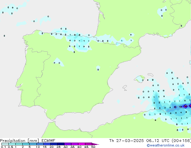Click the over-50 mm legend arrow tip
The image size is (191, 148).
coord(95,144)
